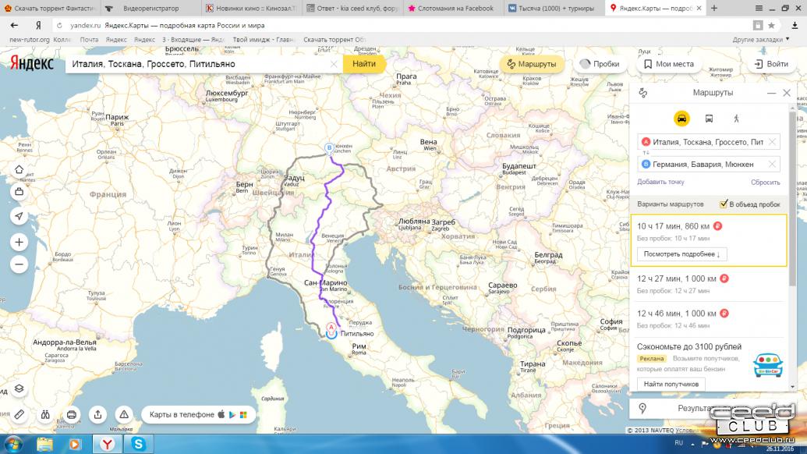Screen dimensions: 807x454
Task: Expand Посмотреть подробнее route details
Action: coord(682,254)
